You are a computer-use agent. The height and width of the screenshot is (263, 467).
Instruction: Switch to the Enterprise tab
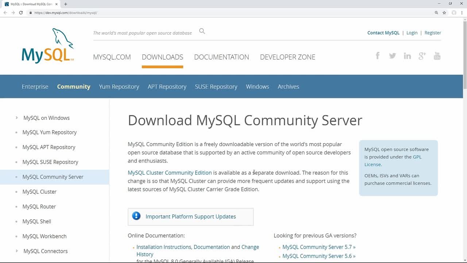35,87
